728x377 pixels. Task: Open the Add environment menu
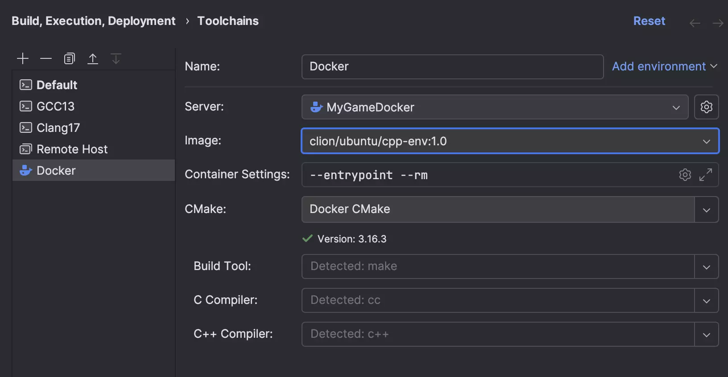pos(664,66)
